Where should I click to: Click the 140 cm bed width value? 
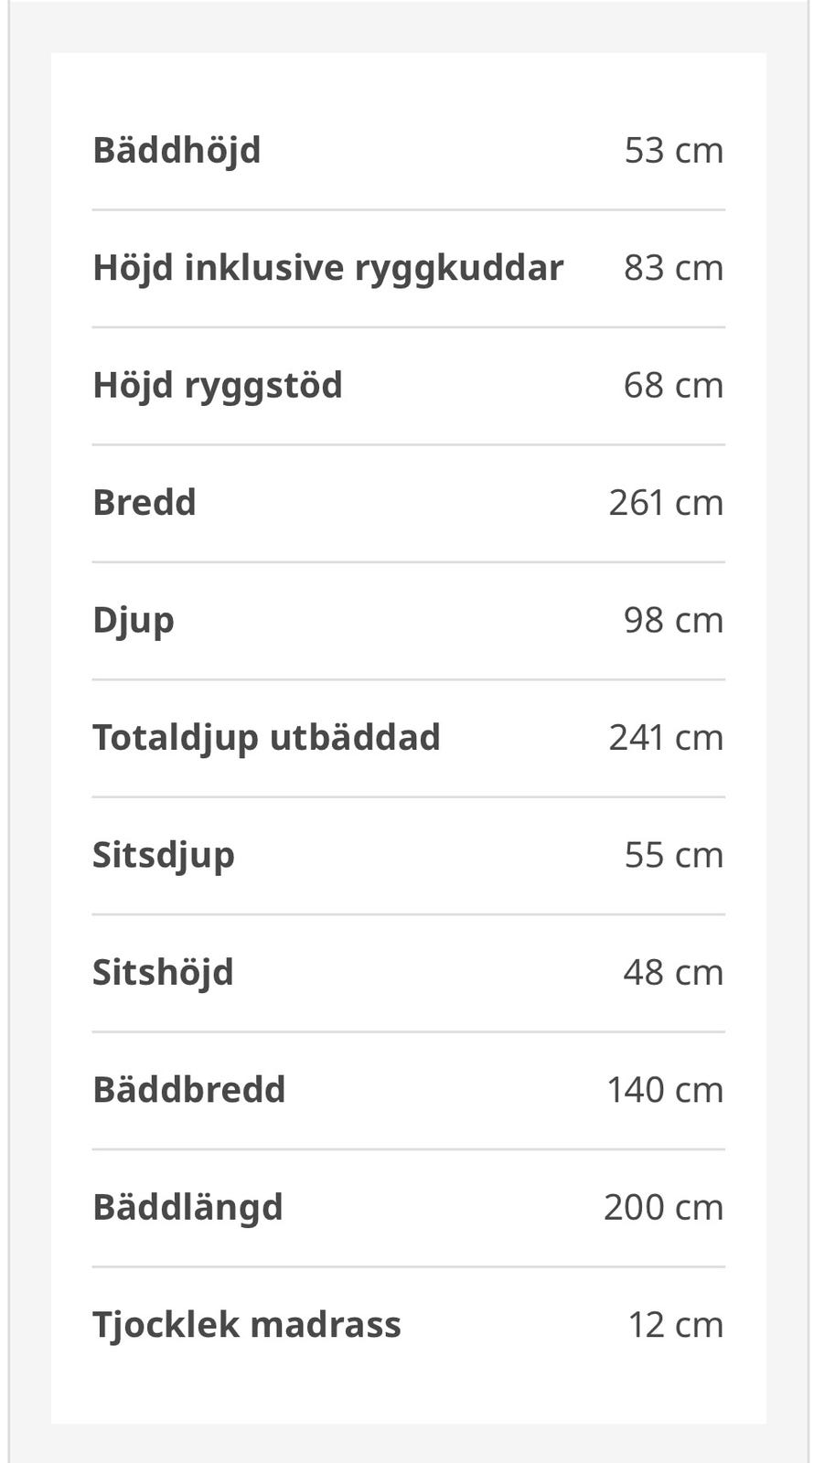coord(666,1090)
